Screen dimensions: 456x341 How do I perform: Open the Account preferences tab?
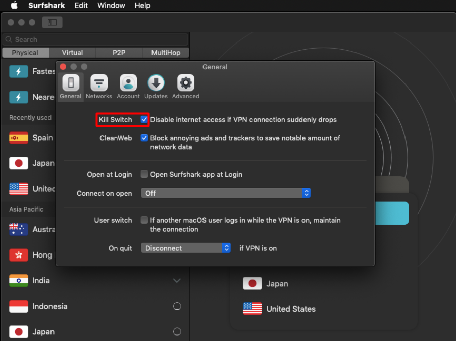tap(128, 87)
